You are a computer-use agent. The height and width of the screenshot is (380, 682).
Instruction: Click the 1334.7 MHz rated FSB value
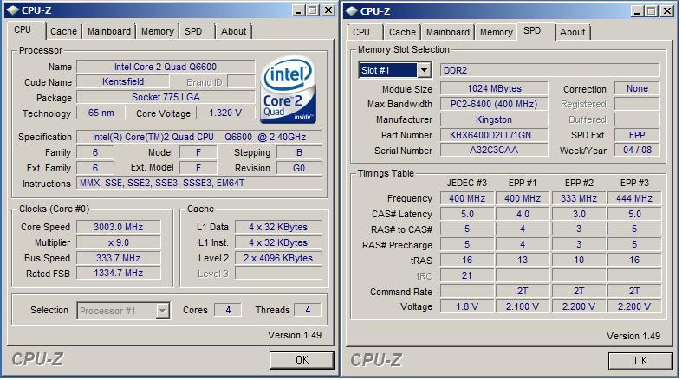pyautogui.click(x=119, y=273)
